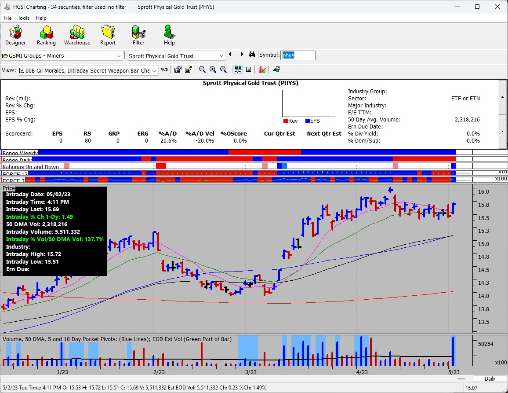
Task: Click the Intraday % Ch 1-Dy: 1.49 line
Action: [x=39, y=217]
